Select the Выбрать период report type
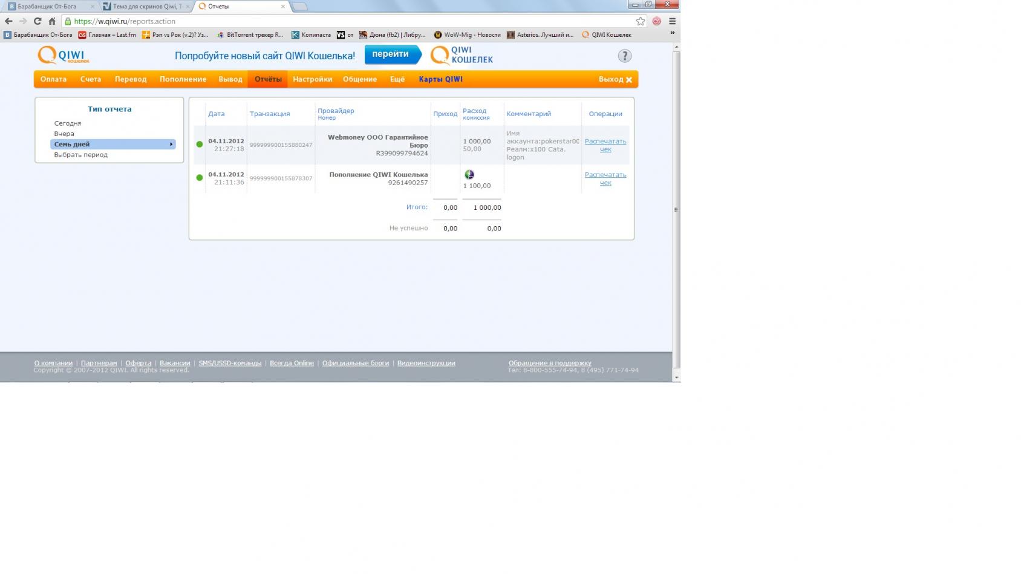The height and width of the screenshot is (574, 1021). click(x=81, y=155)
